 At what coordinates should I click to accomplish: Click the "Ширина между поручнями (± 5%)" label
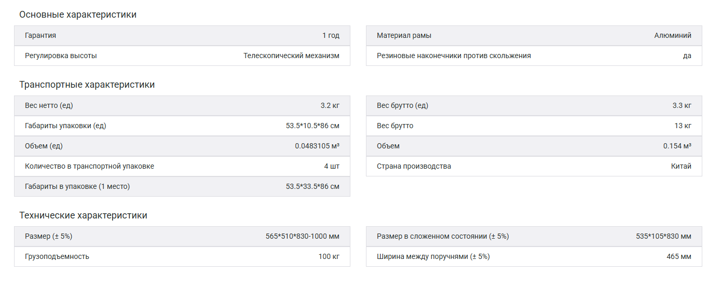(x=433, y=256)
